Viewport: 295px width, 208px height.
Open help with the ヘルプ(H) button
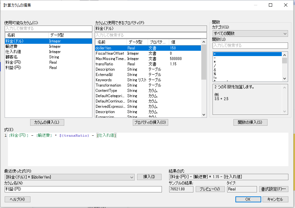[17, 199]
